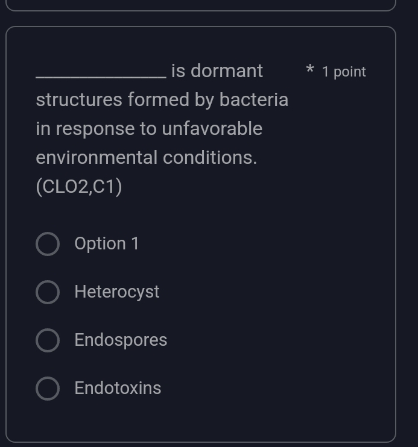Screen dimensions: 418x447
Task: Click the "Endospores" answer label
Action: [121, 340]
